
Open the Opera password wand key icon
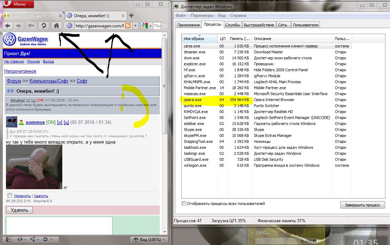[x=31, y=26]
